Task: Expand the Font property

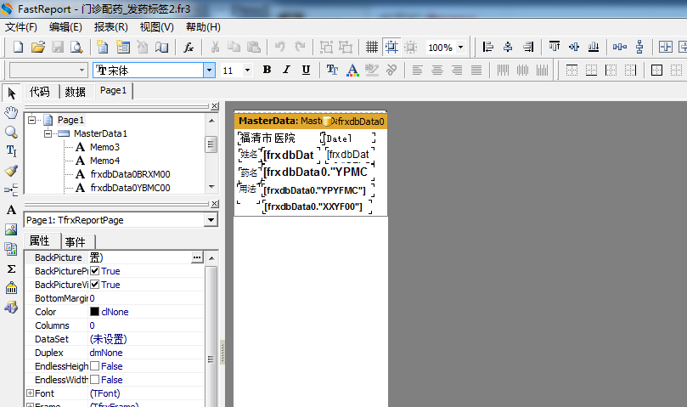Action: (30, 393)
